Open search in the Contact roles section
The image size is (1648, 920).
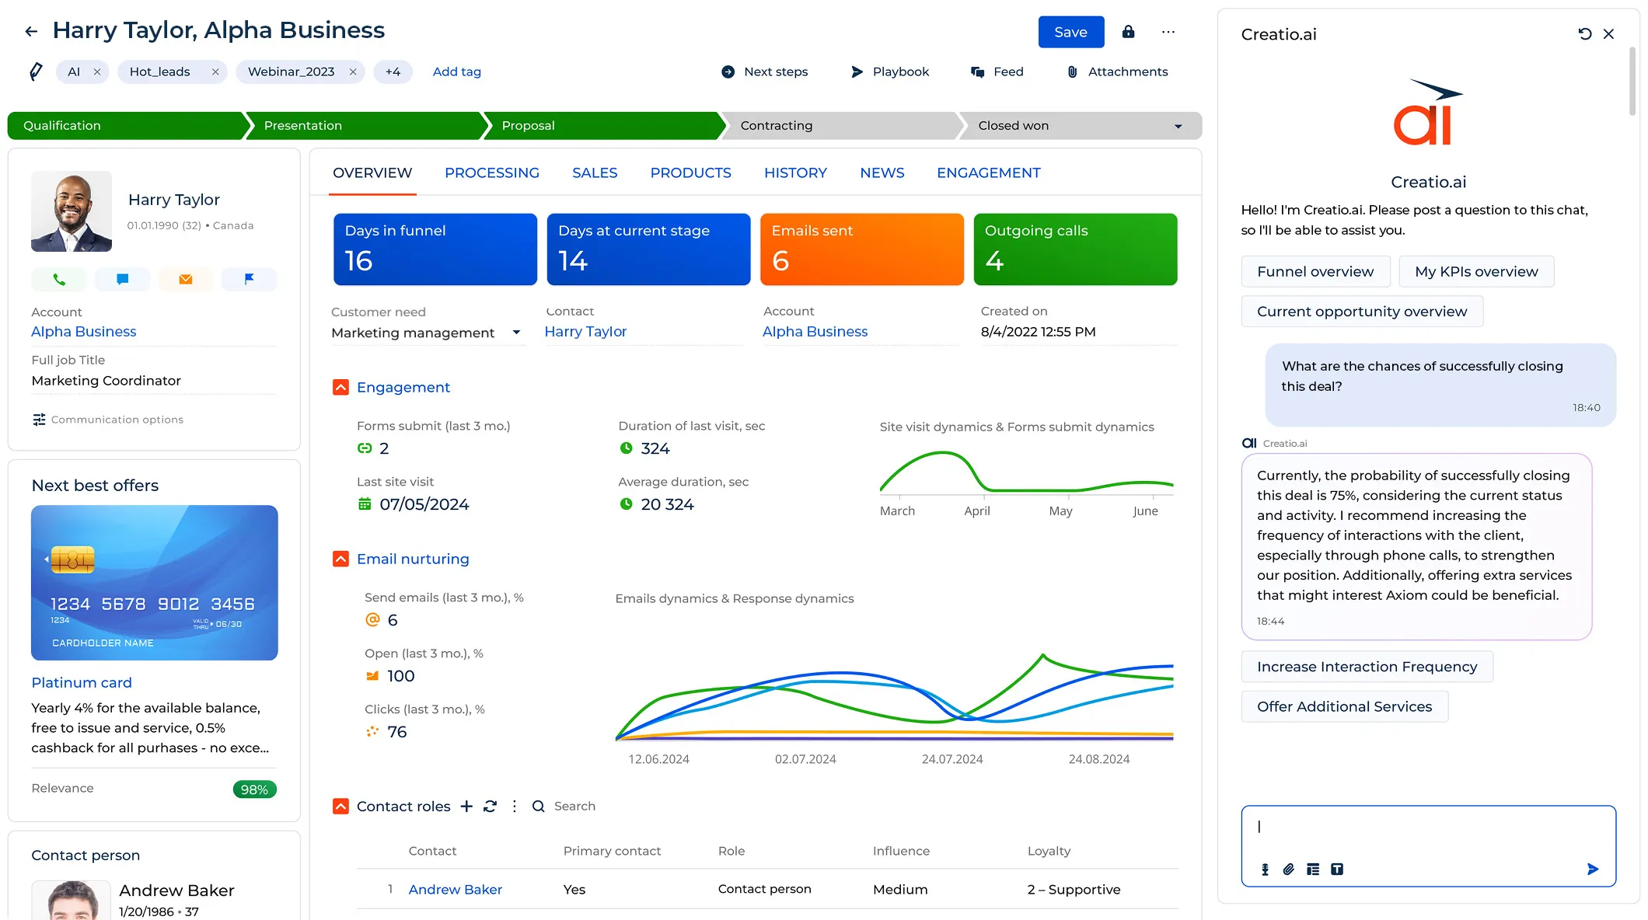click(538, 807)
